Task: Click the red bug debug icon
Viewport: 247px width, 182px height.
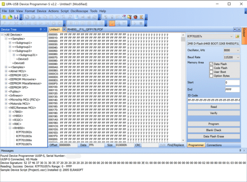Action: tap(135, 17)
